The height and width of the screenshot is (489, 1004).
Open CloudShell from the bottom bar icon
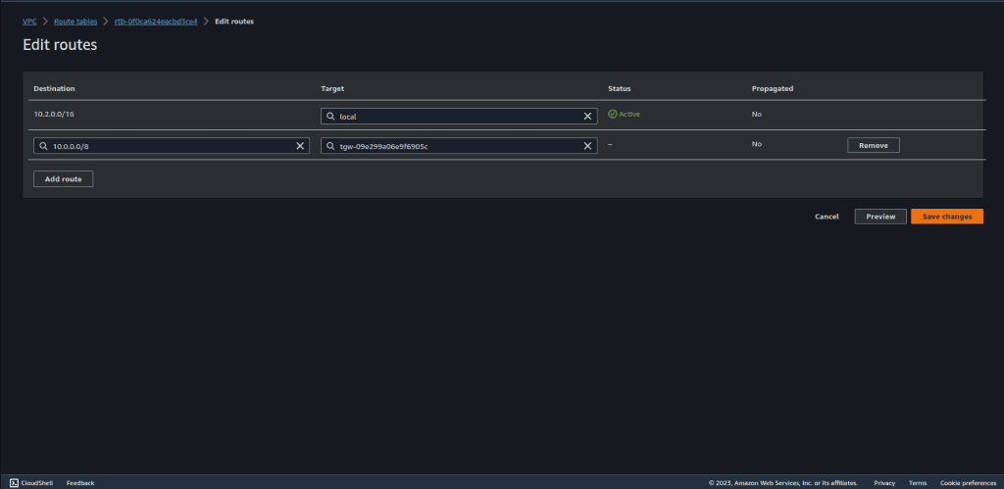[x=14, y=482]
